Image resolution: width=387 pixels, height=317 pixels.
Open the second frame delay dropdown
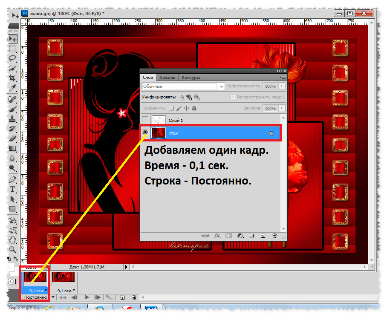pos(74,290)
